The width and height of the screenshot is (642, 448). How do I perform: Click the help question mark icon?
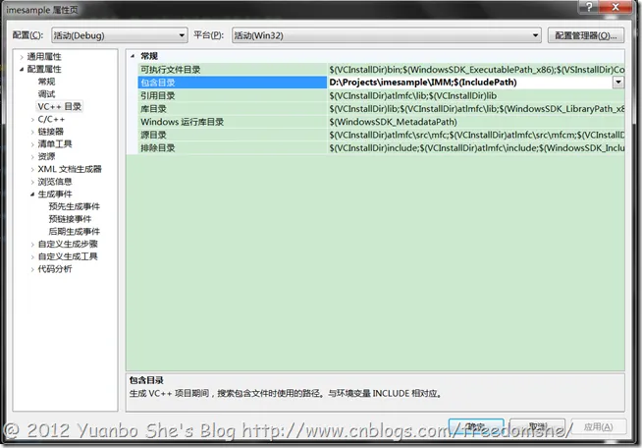589,7
